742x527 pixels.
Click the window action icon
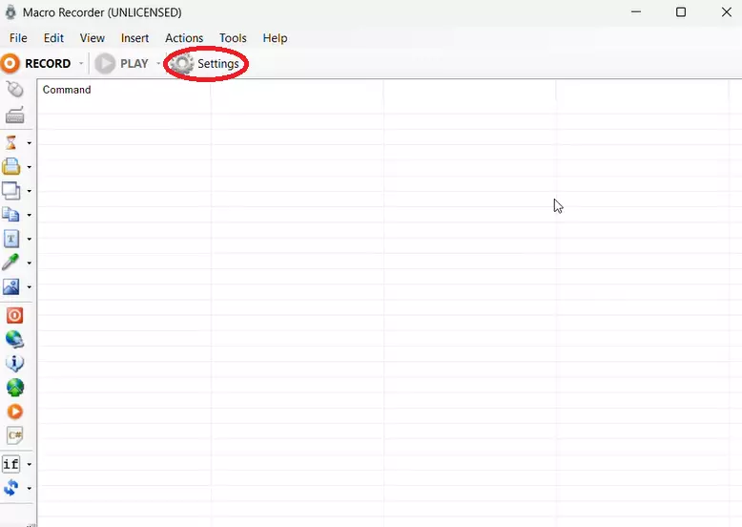click(x=11, y=190)
